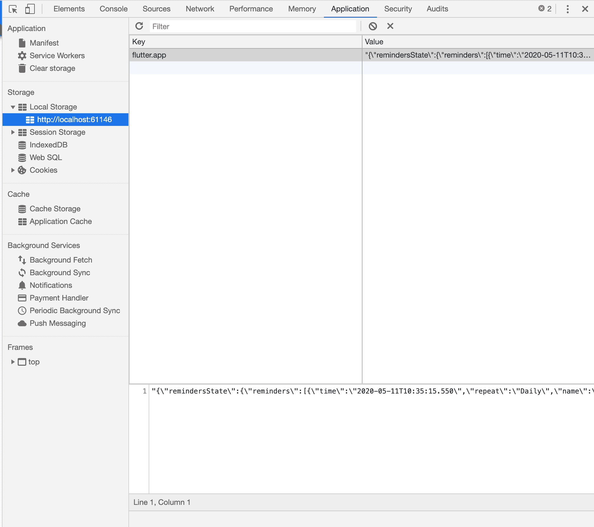594x527 pixels.
Task: Select Web SQL storage
Action: (46, 157)
